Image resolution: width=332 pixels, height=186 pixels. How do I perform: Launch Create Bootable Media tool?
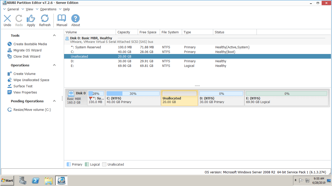click(30, 44)
